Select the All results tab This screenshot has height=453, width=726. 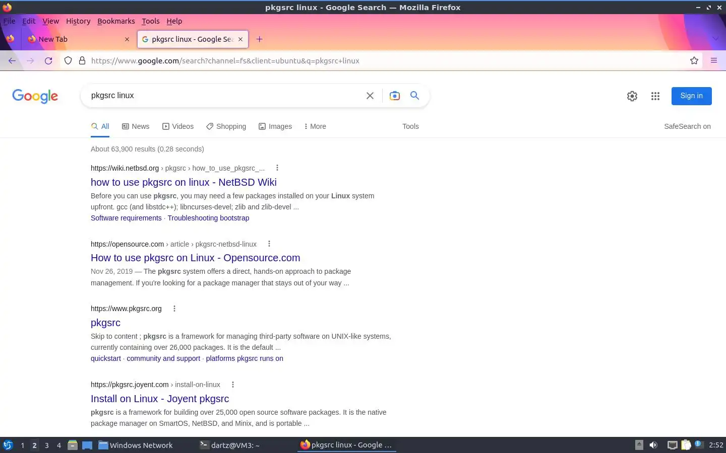click(100, 126)
